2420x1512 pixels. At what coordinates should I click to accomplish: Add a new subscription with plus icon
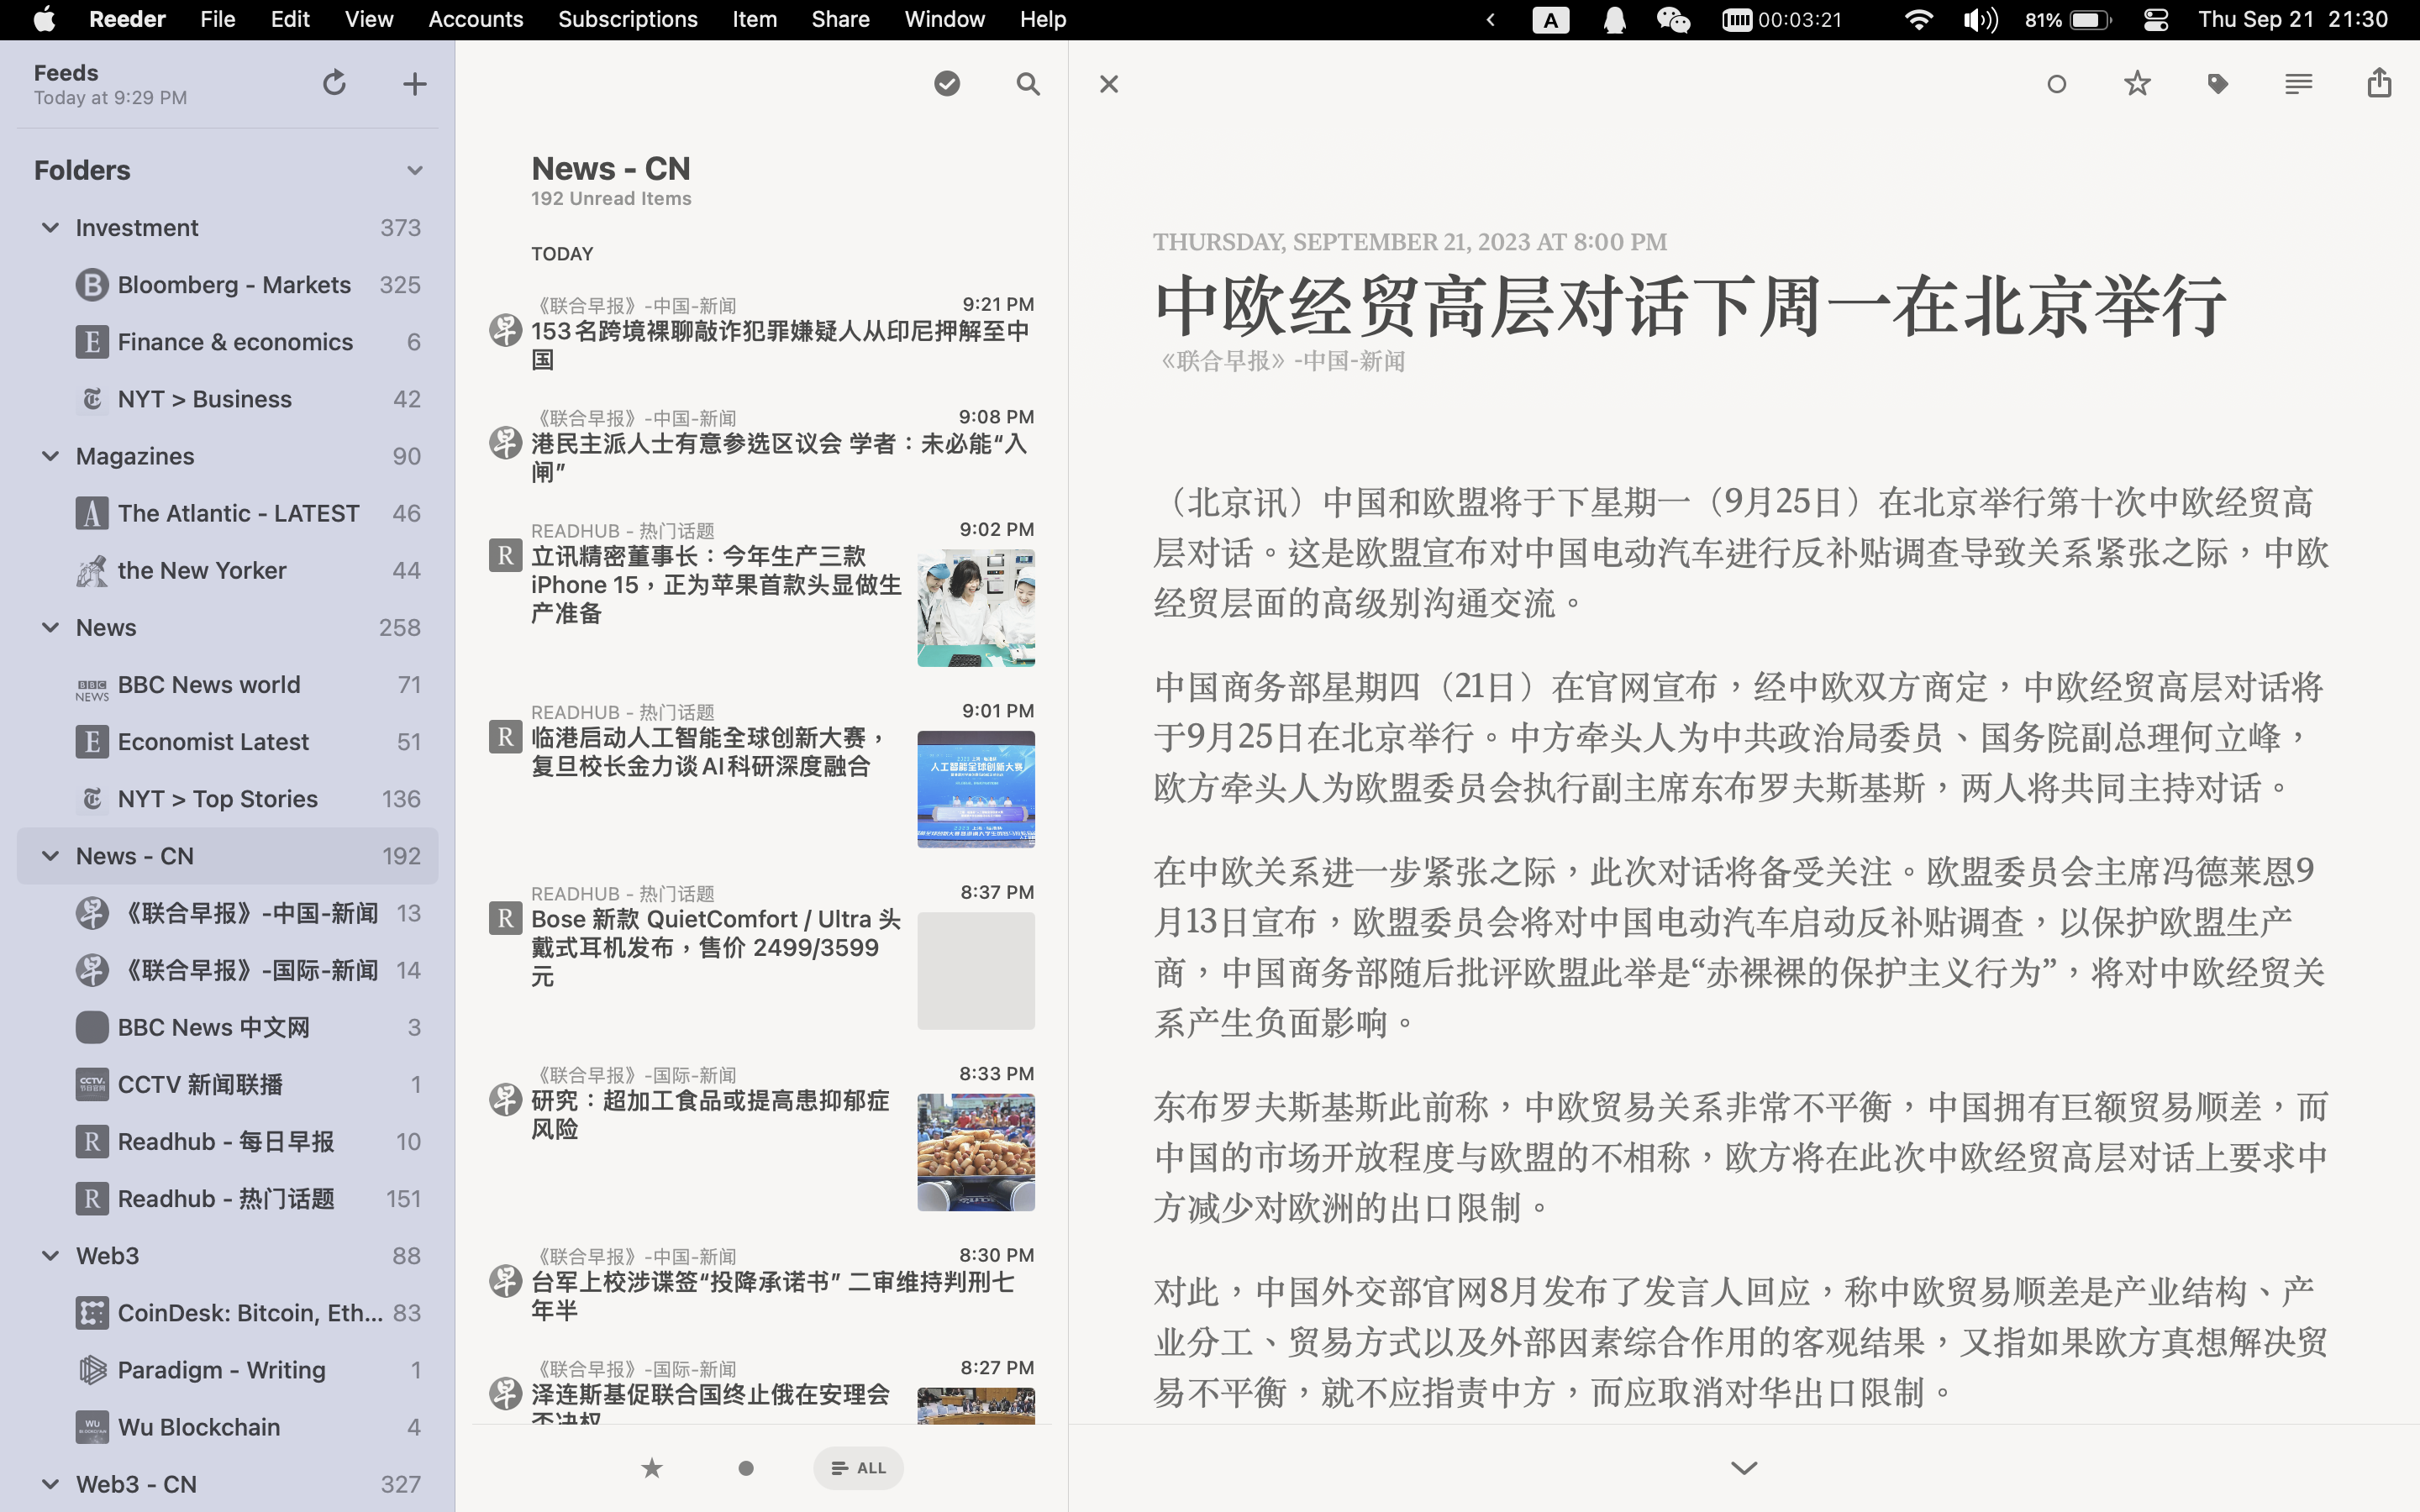tap(414, 84)
